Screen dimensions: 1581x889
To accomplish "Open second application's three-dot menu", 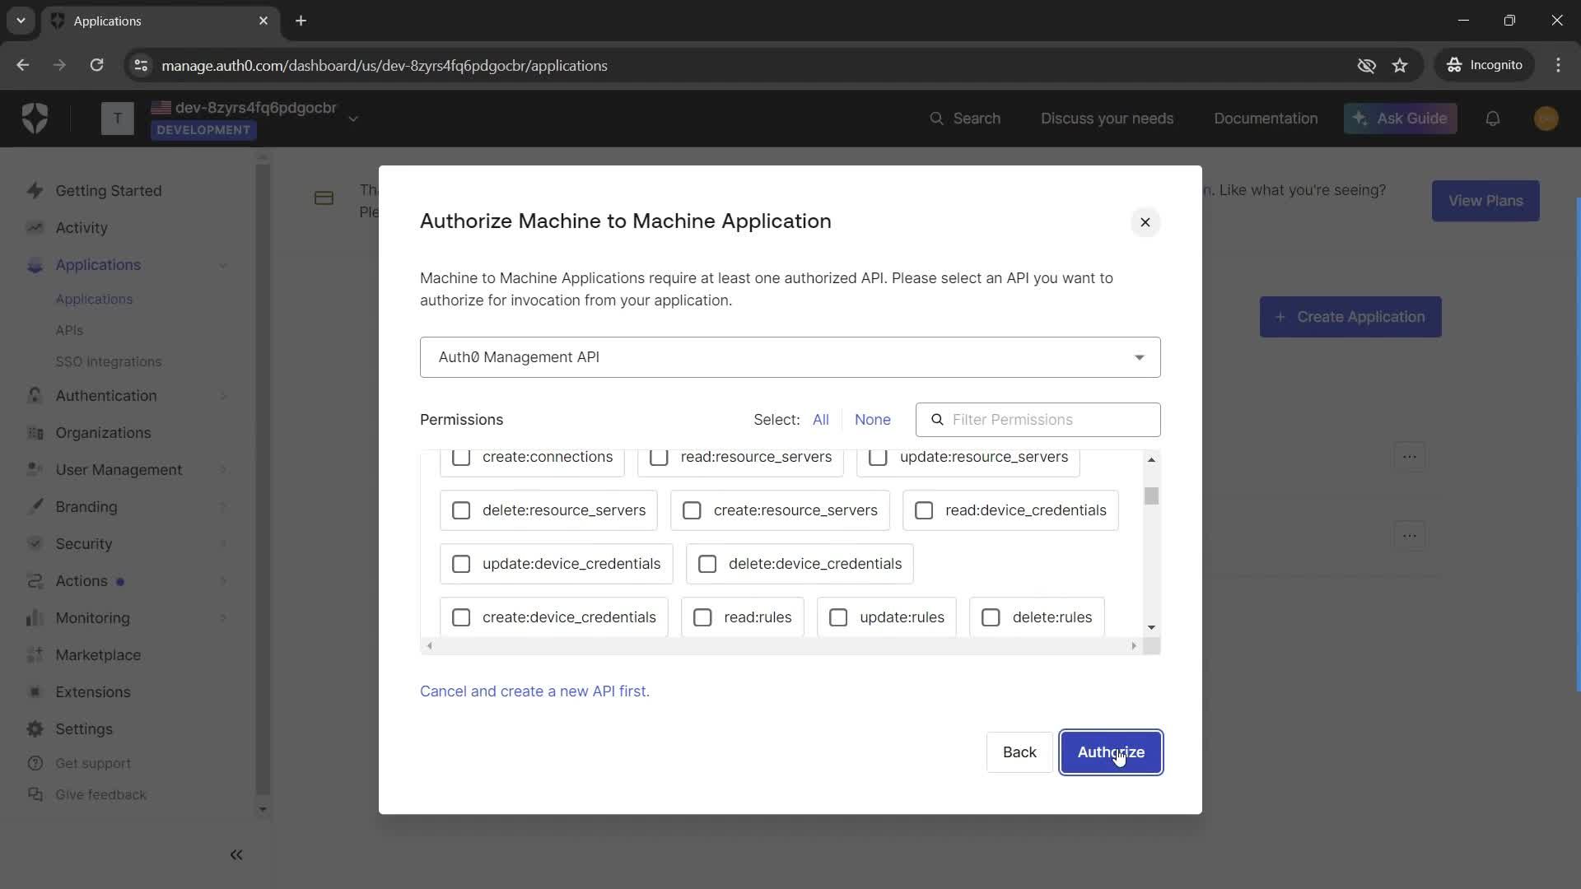I will [1410, 536].
